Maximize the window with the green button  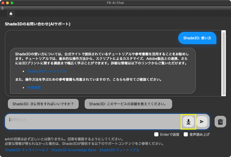[x=12, y=3]
